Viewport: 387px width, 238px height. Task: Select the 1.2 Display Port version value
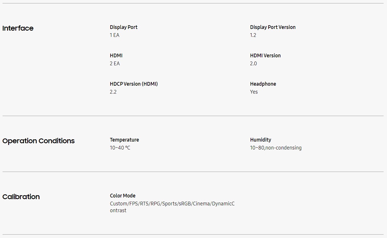pos(253,35)
